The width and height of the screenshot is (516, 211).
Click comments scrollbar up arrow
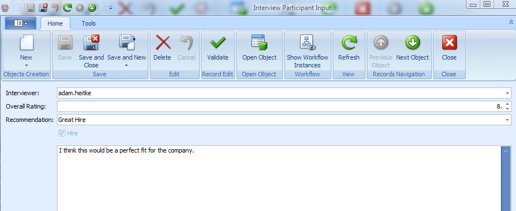coord(505,151)
